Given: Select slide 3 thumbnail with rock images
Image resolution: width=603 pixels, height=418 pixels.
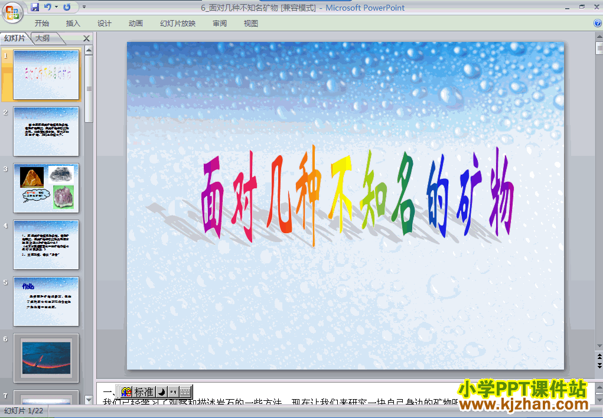Looking at the screenshot, I should tap(46, 188).
